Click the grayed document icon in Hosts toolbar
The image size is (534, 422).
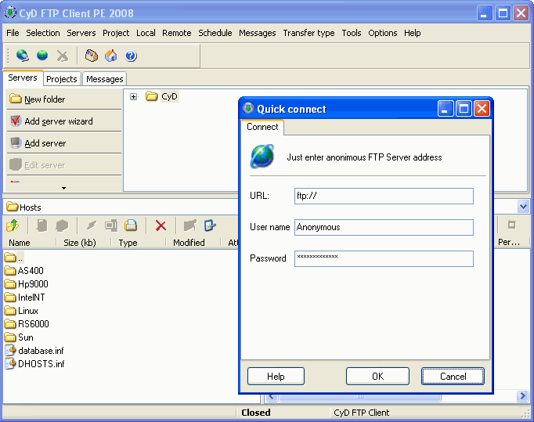(x=41, y=225)
